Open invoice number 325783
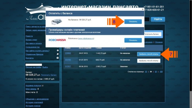The image size is (192, 108). [68, 60]
